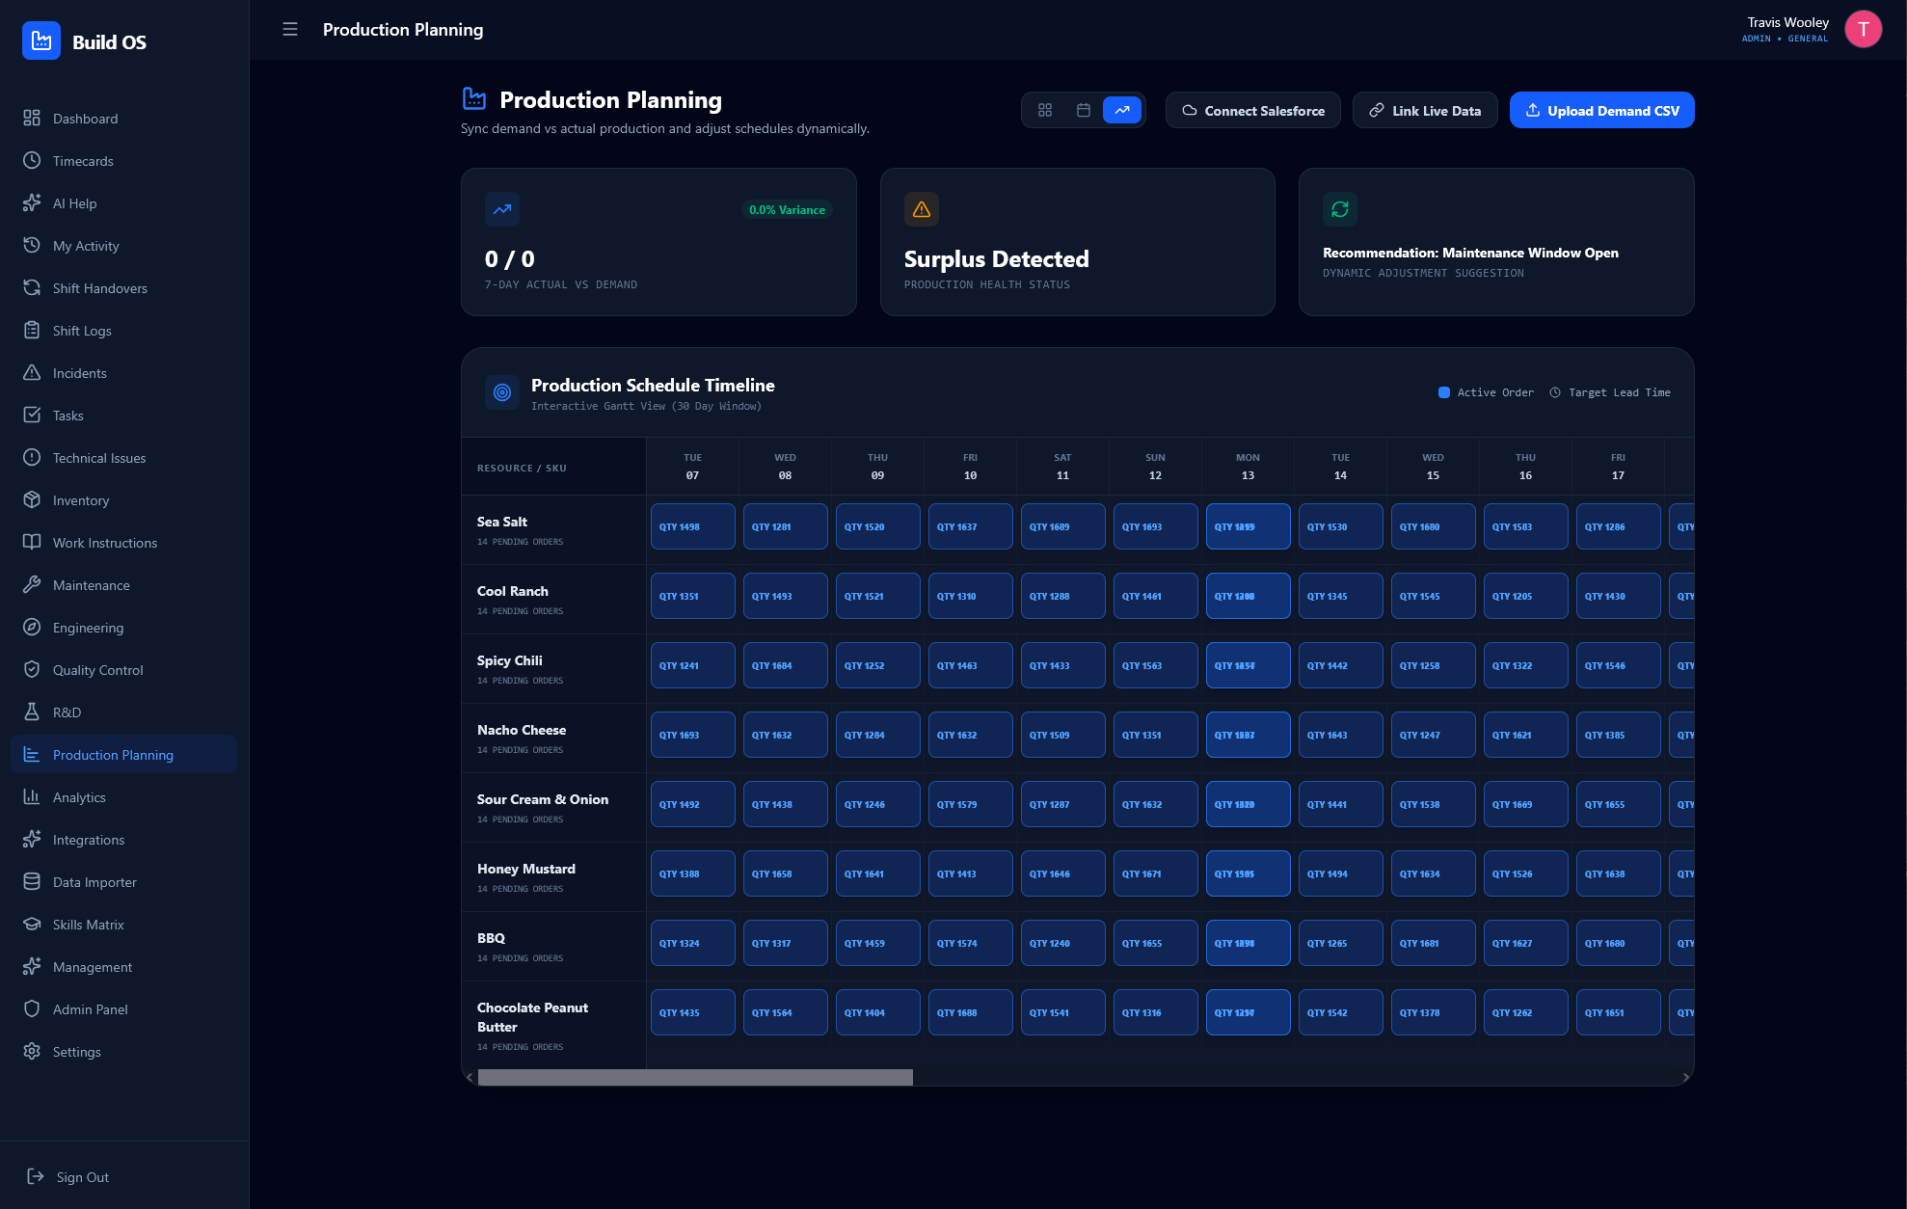Open Quality Control menu label
This screenshot has width=1907, height=1209.
pos(98,670)
